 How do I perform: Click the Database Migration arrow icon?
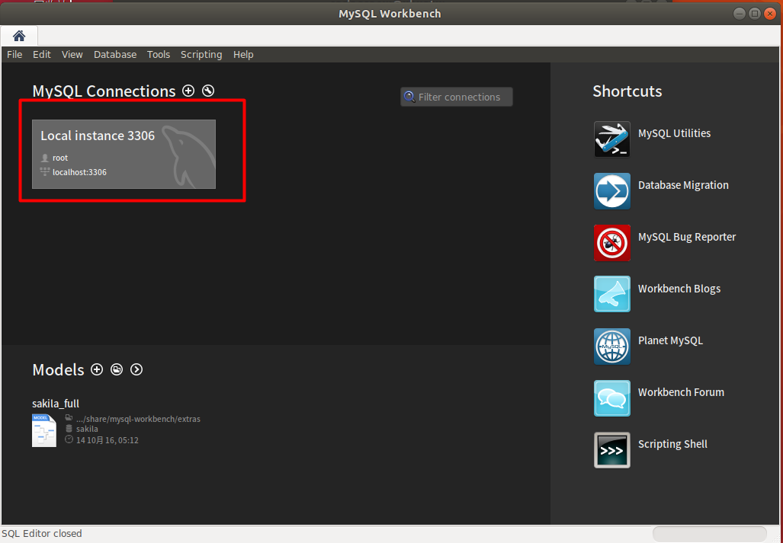pos(611,191)
